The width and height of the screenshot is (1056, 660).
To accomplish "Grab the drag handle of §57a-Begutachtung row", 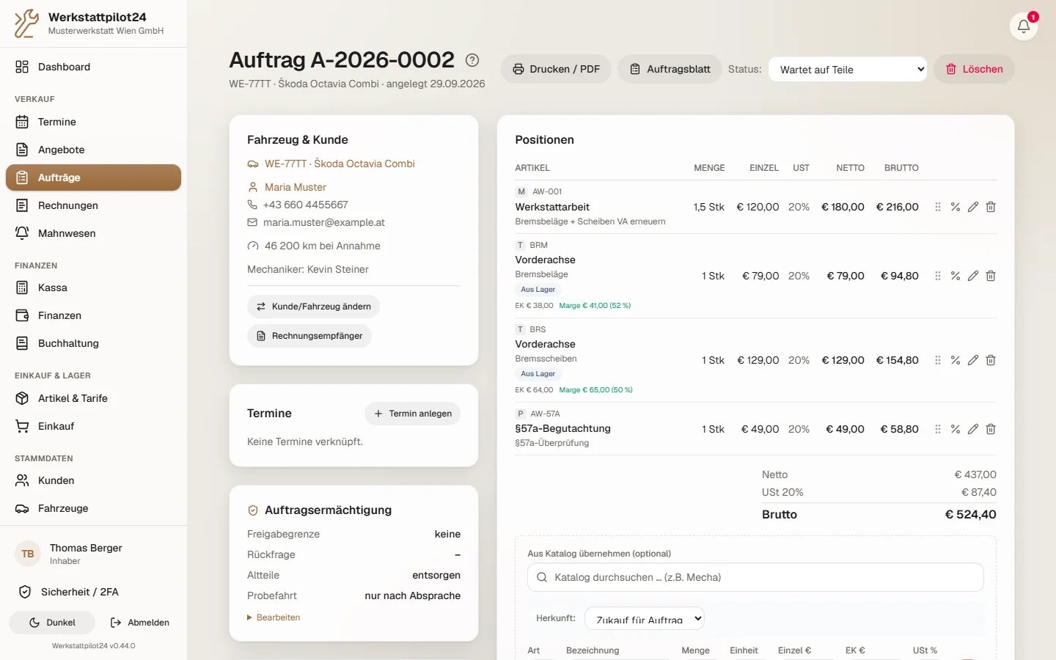I will 938,429.
